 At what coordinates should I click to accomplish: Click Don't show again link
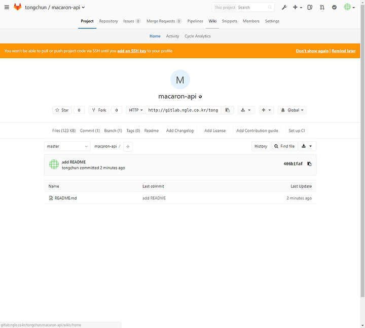(312, 51)
